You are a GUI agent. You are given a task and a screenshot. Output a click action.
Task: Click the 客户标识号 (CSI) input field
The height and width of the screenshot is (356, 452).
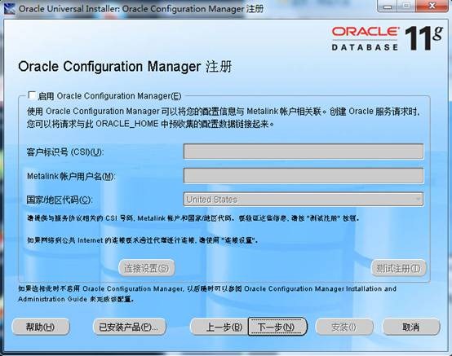304,152
